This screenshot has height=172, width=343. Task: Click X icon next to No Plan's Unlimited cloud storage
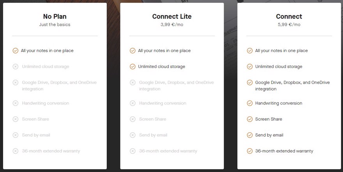[15, 67]
